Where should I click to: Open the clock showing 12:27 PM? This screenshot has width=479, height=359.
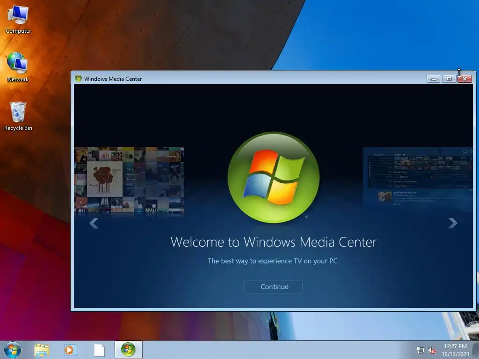pos(455,350)
